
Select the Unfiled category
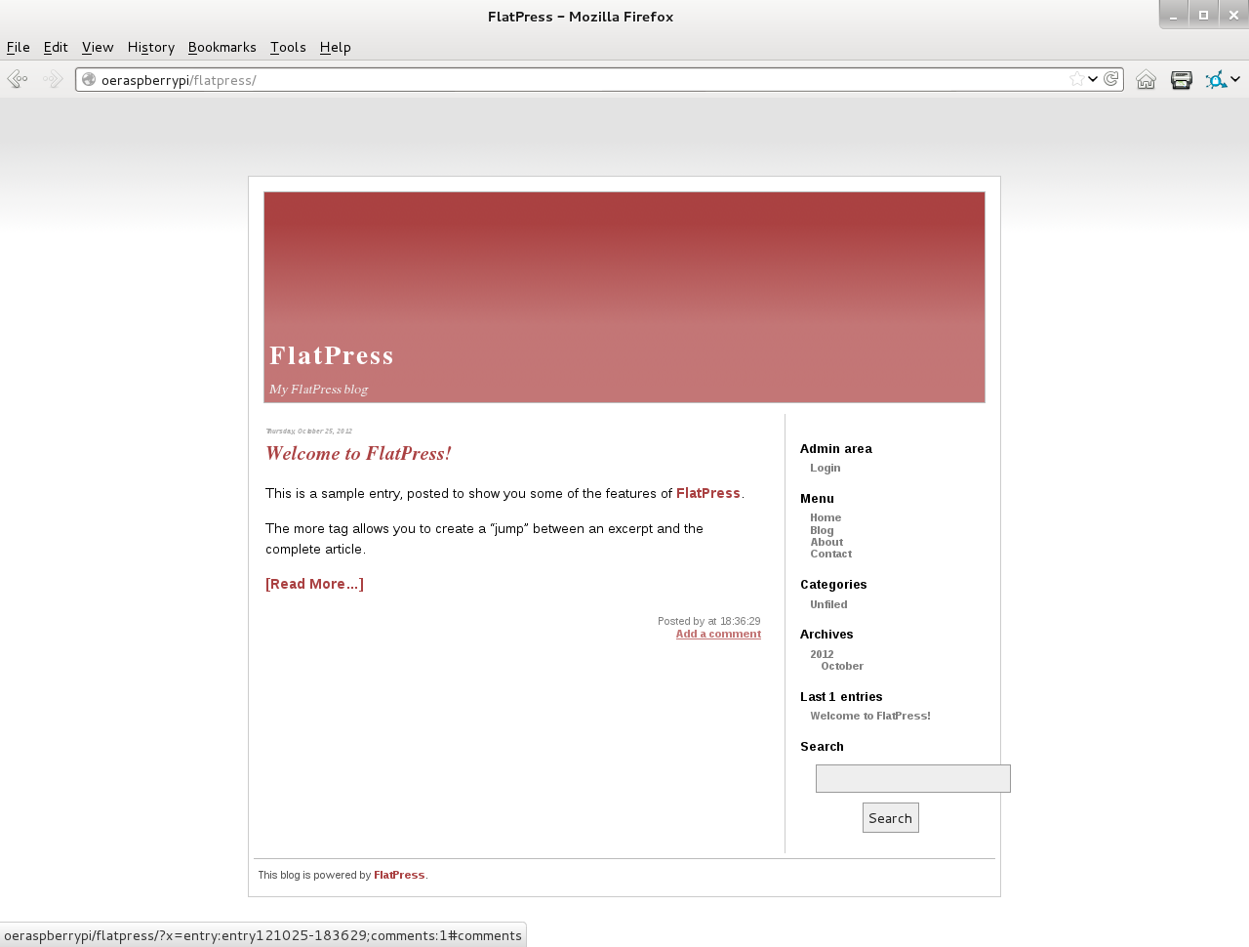point(827,604)
